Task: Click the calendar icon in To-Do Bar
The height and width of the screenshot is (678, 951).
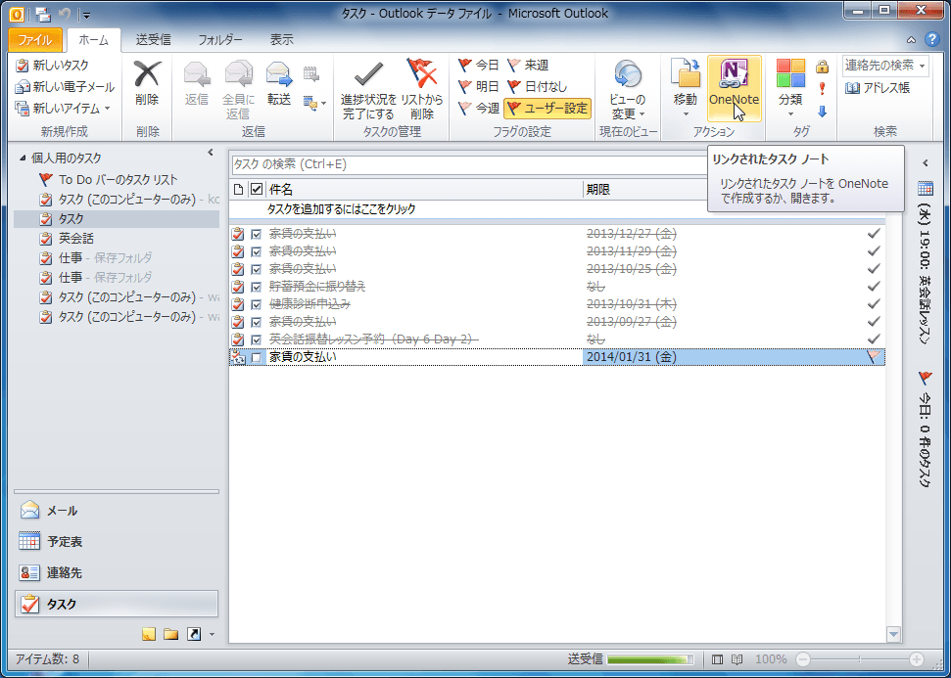Action: (926, 187)
